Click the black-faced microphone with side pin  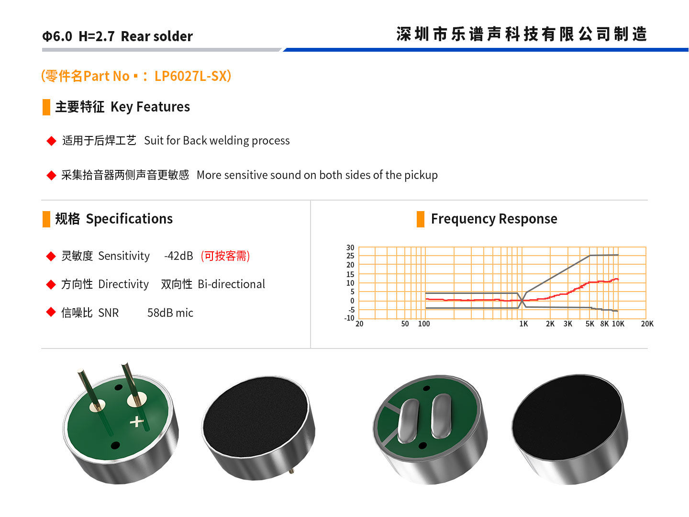pos(258,428)
